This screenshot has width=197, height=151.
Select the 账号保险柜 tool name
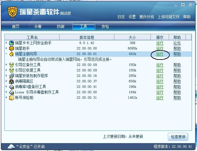(24, 98)
